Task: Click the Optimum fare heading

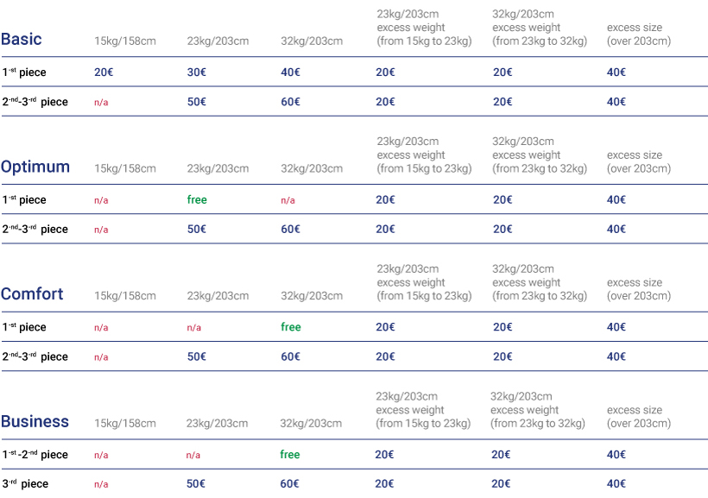Action: [x=35, y=167]
